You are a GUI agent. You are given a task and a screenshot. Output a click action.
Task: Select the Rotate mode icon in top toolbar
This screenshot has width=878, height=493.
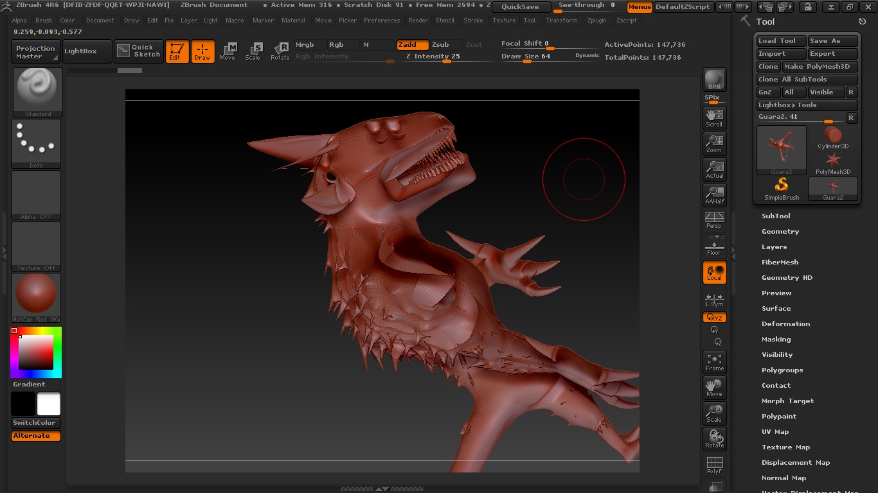point(280,51)
